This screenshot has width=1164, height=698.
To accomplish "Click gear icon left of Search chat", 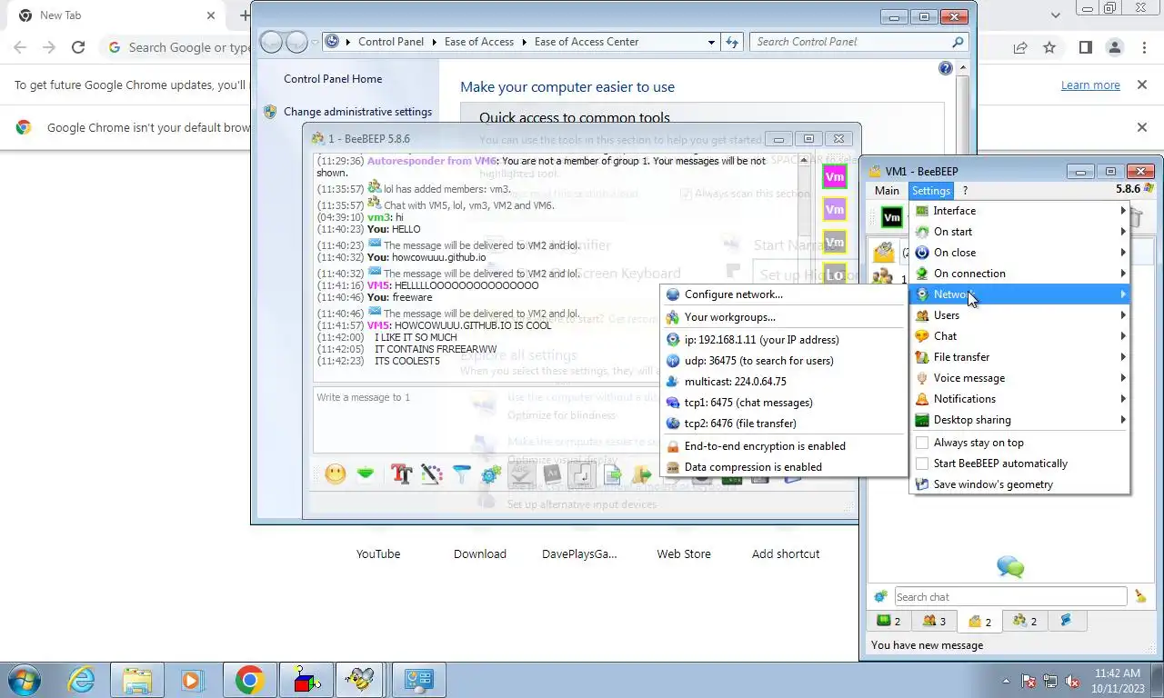I will point(880,596).
